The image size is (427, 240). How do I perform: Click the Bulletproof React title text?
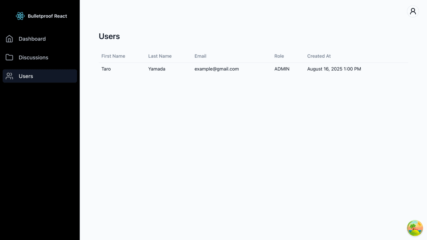47,16
